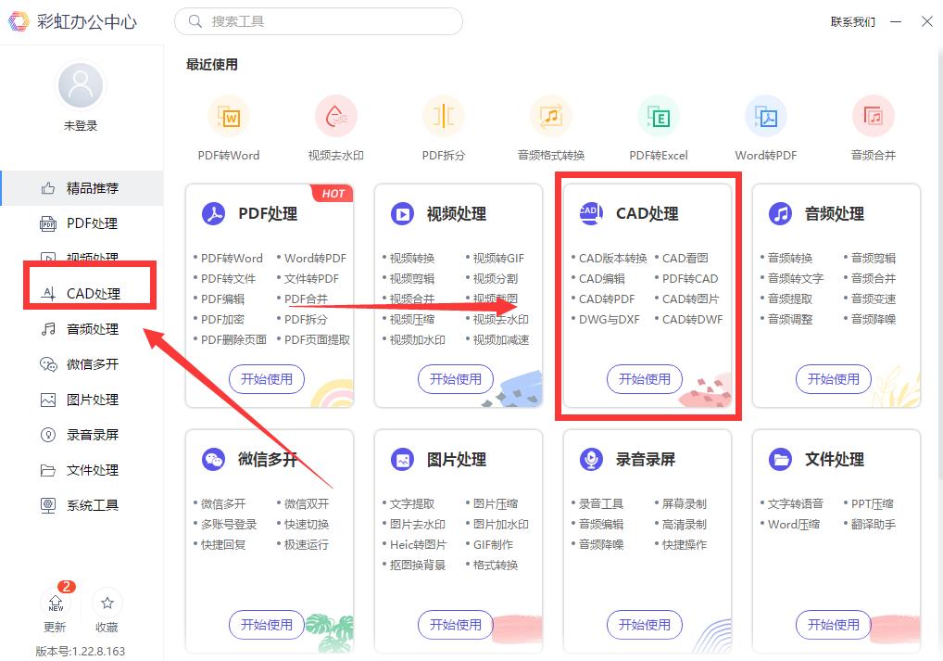The height and width of the screenshot is (661, 943).
Task: Click 开始使用 on the CAD处理 card
Action: point(645,378)
